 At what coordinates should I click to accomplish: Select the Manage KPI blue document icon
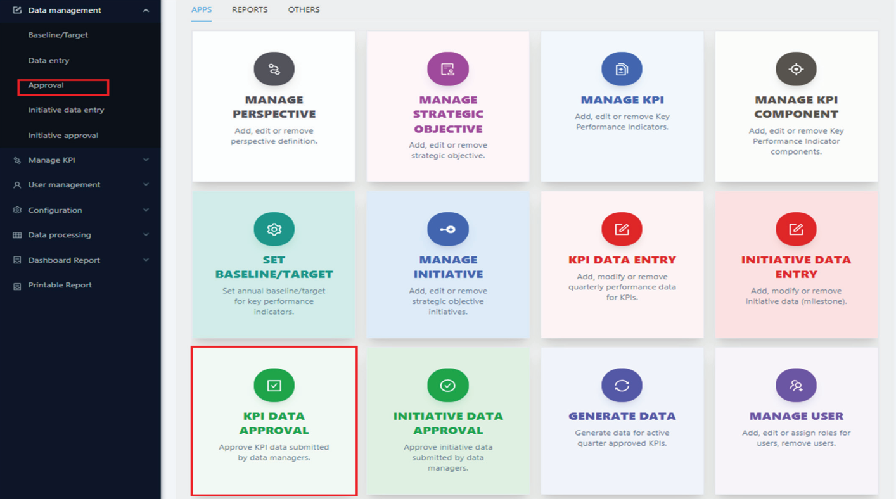(622, 69)
